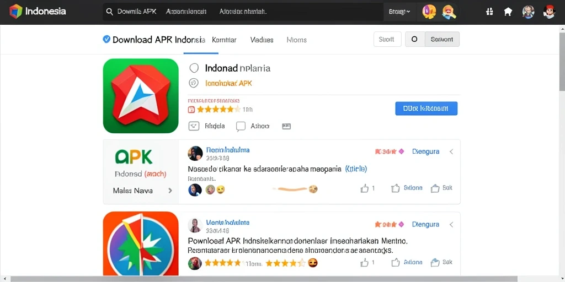Switch to the Nioms tab

click(x=296, y=40)
